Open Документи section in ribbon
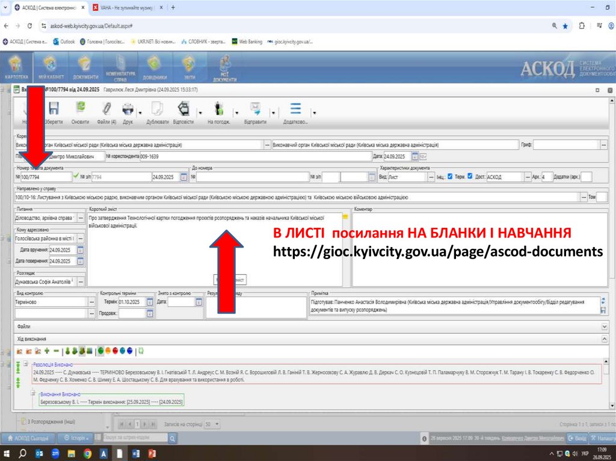This screenshot has width=616, height=461. (x=85, y=67)
